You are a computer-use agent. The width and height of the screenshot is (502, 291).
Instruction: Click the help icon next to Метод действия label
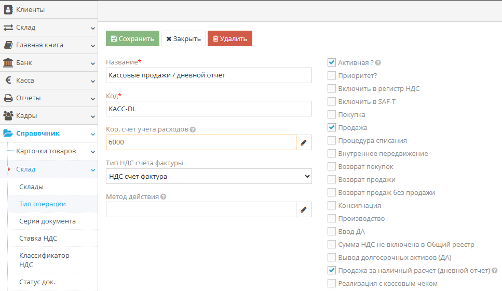click(x=164, y=197)
